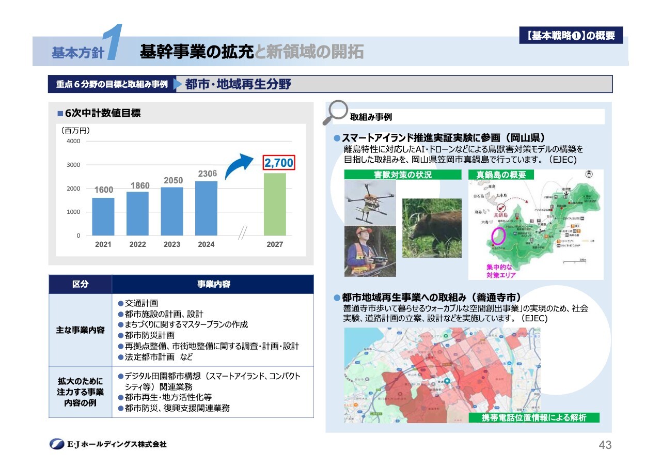Click the スマートアイランド推進実証実験に参画 heading
This screenshot has height=467, width=661.
pyautogui.click(x=444, y=138)
